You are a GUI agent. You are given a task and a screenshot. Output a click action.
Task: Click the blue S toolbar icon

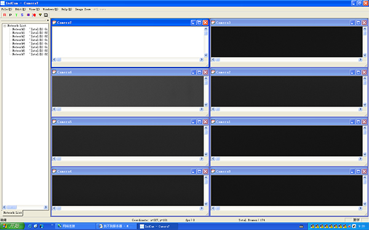coord(22,15)
